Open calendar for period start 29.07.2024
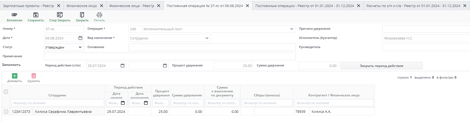 123,66
